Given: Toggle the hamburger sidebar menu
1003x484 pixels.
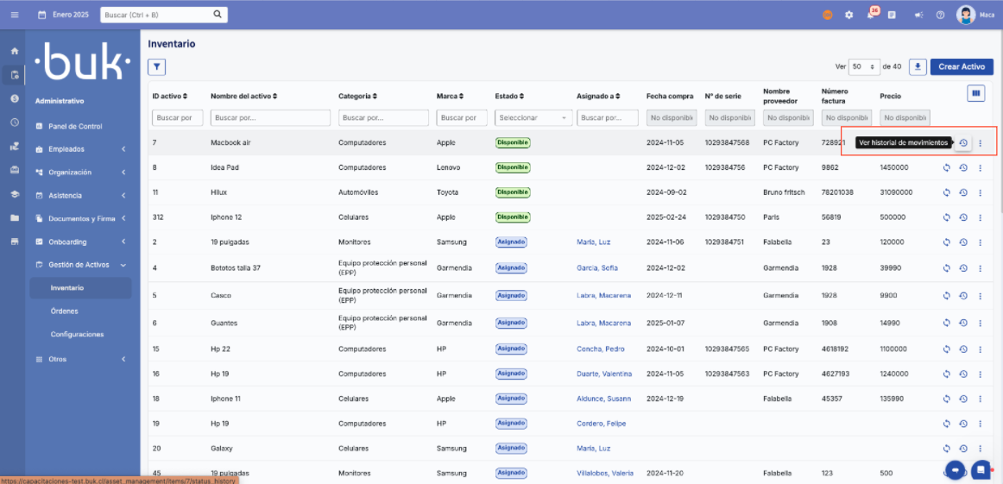Looking at the screenshot, I should coord(15,15).
